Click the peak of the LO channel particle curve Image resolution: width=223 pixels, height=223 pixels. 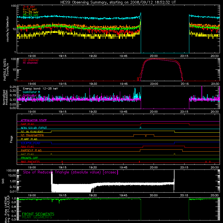click(155, 59)
